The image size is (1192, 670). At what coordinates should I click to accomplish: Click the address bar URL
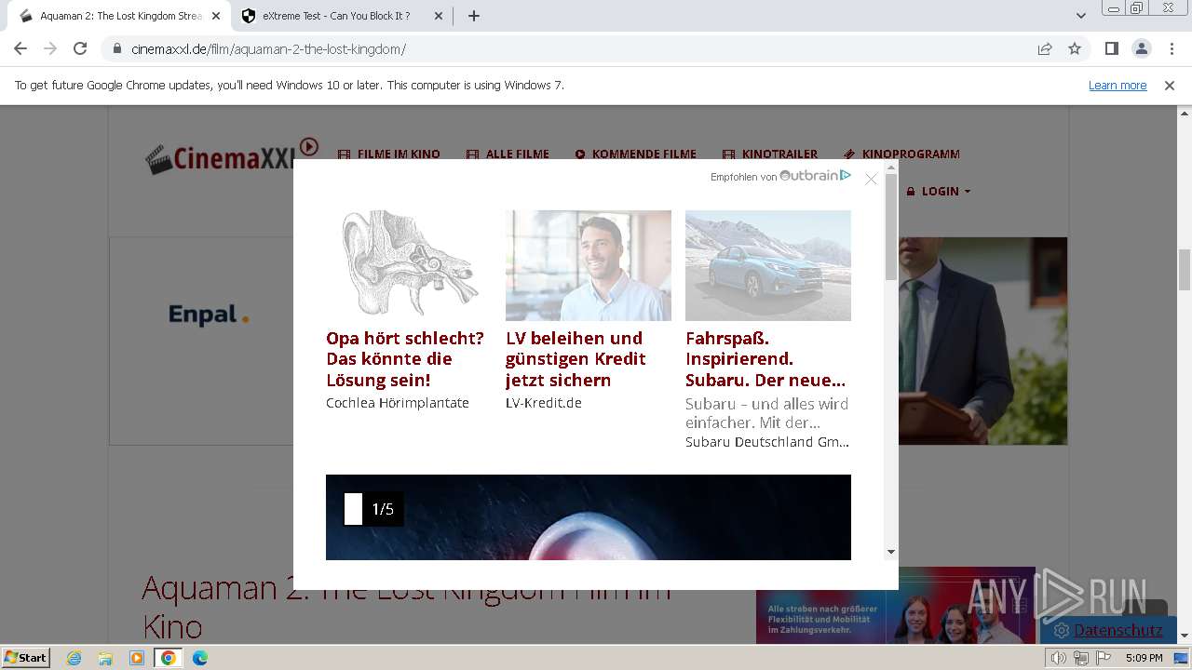point(268,49)
